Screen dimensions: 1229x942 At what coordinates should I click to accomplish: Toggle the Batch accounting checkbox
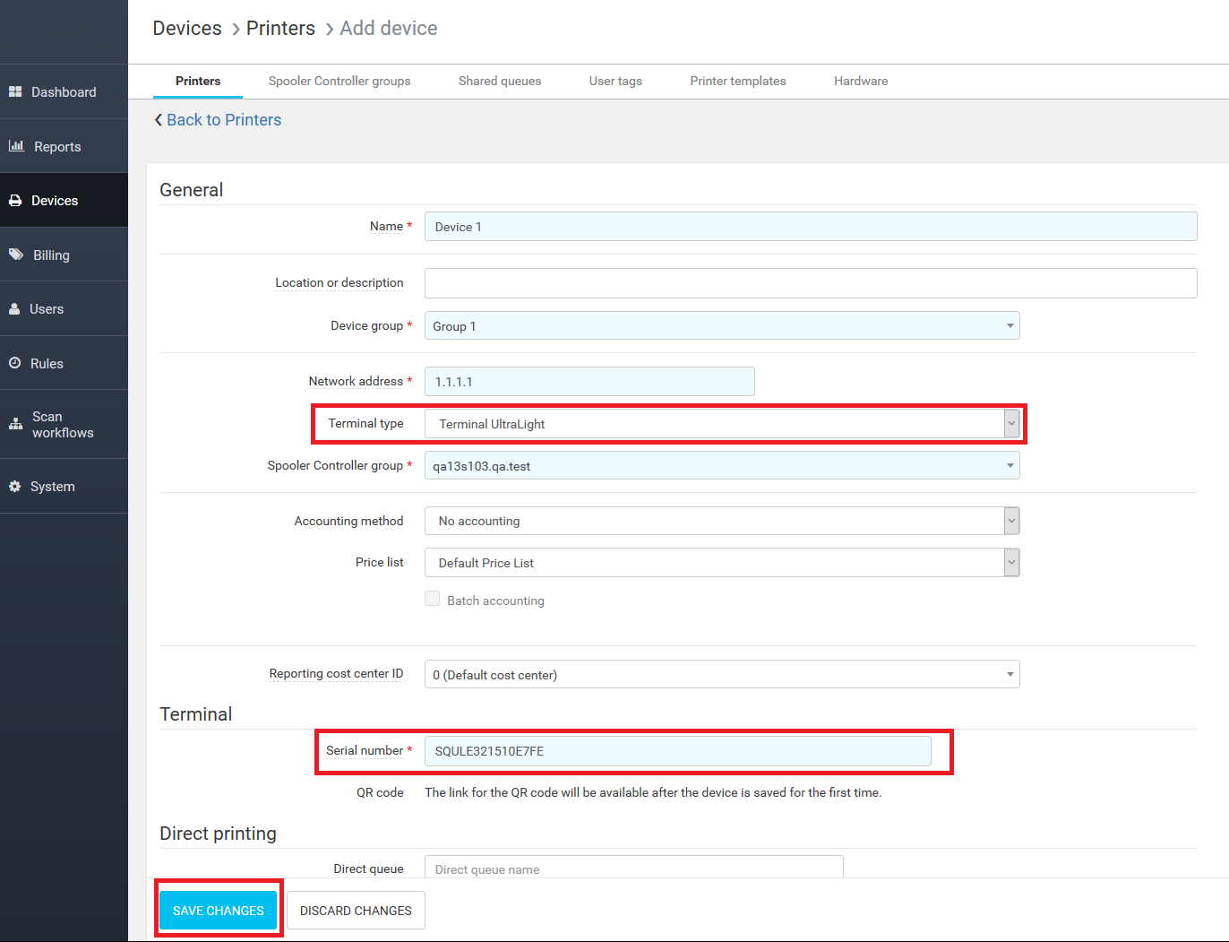point(433,600)
